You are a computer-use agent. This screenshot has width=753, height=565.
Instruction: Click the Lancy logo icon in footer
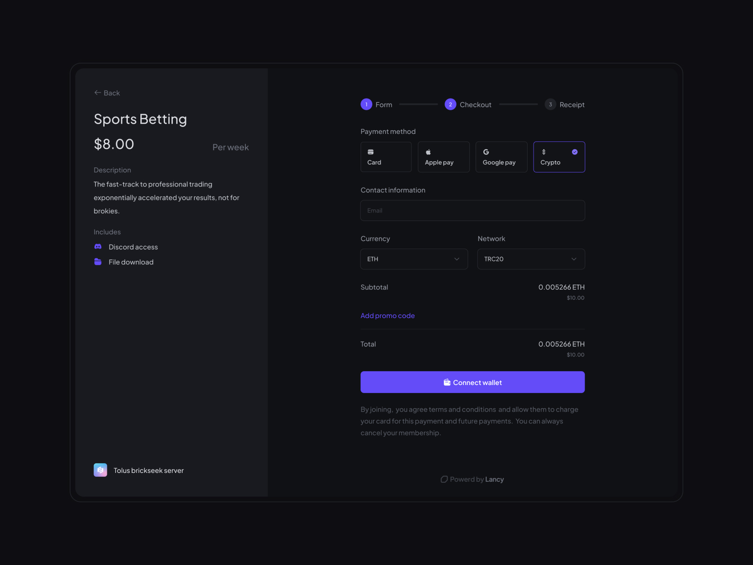444,479
